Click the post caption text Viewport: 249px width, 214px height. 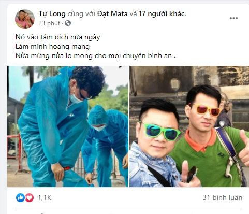(x=95, y=47)
